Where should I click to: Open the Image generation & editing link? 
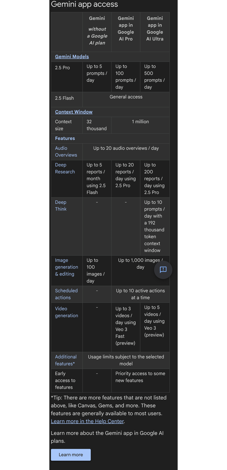click(66, 267)
